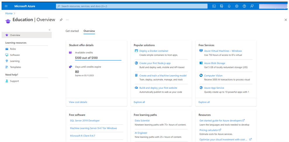Image resolution: width=289 pixels, height=142 pixels.
Task: Click the Available credits wallet icon
Action: (70, 53)
